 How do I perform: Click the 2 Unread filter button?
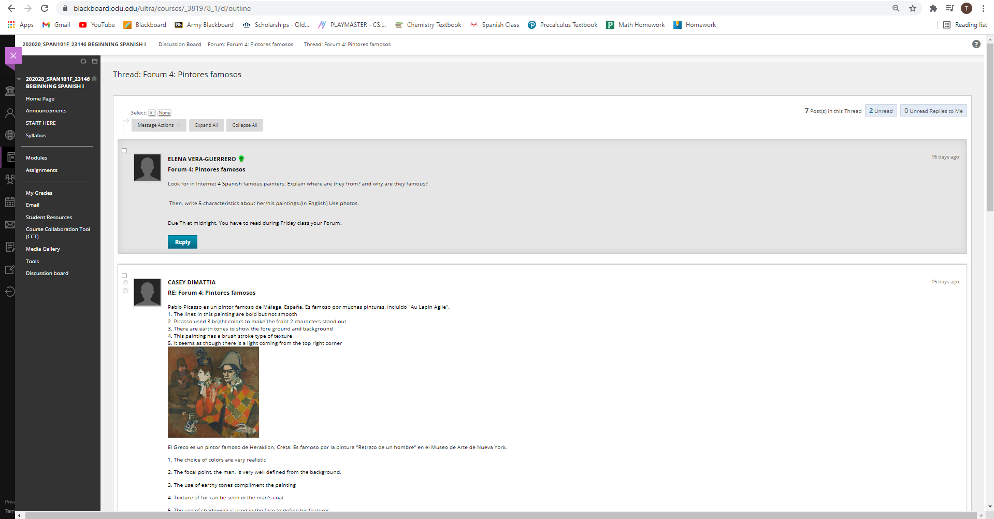[x=881, y=111]
